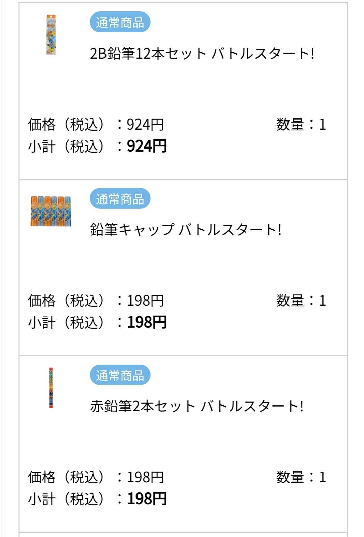Open the 2B鉛筆12本セット バトルスタート! product name
The height and width of the screenshot is (537, 364).
(x=202, y=54)
